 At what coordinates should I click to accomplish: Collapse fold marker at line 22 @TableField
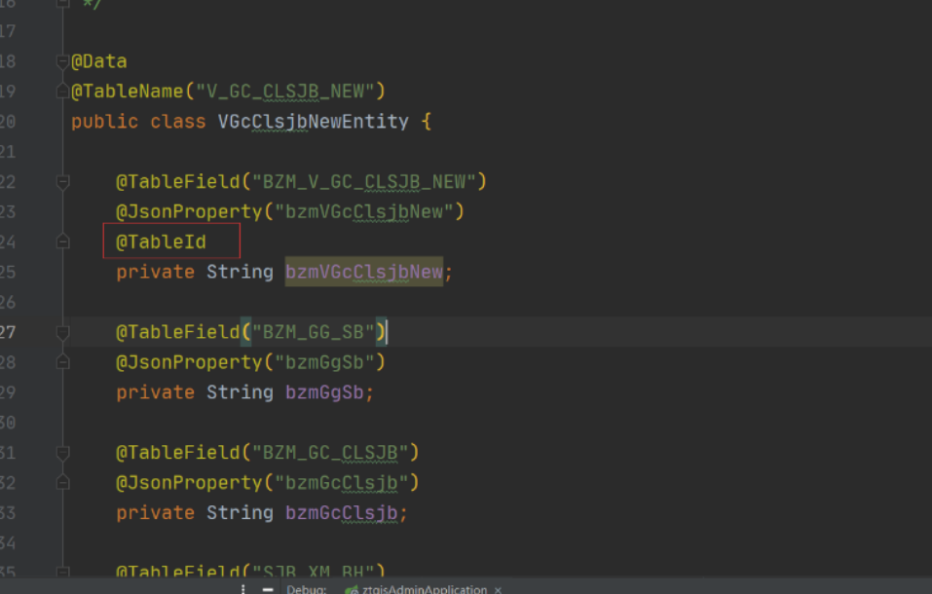[63, 181]
